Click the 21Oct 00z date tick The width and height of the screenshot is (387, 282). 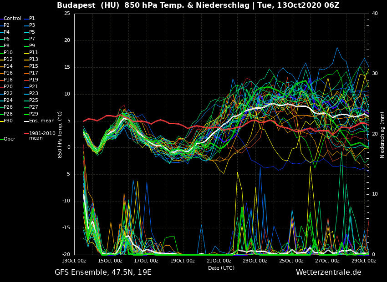219,261
